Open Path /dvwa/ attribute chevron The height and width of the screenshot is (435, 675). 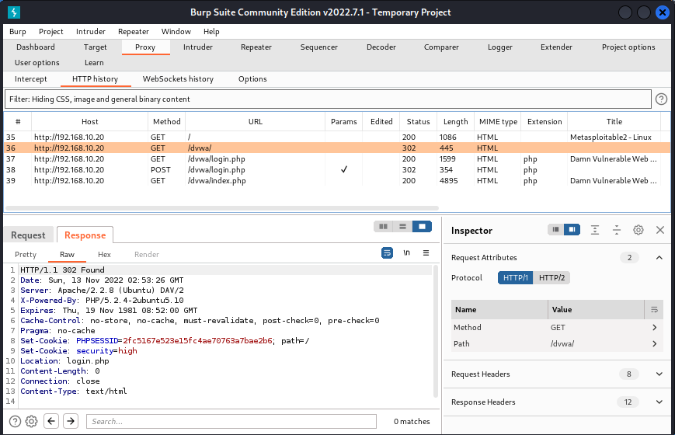(654, 343)
